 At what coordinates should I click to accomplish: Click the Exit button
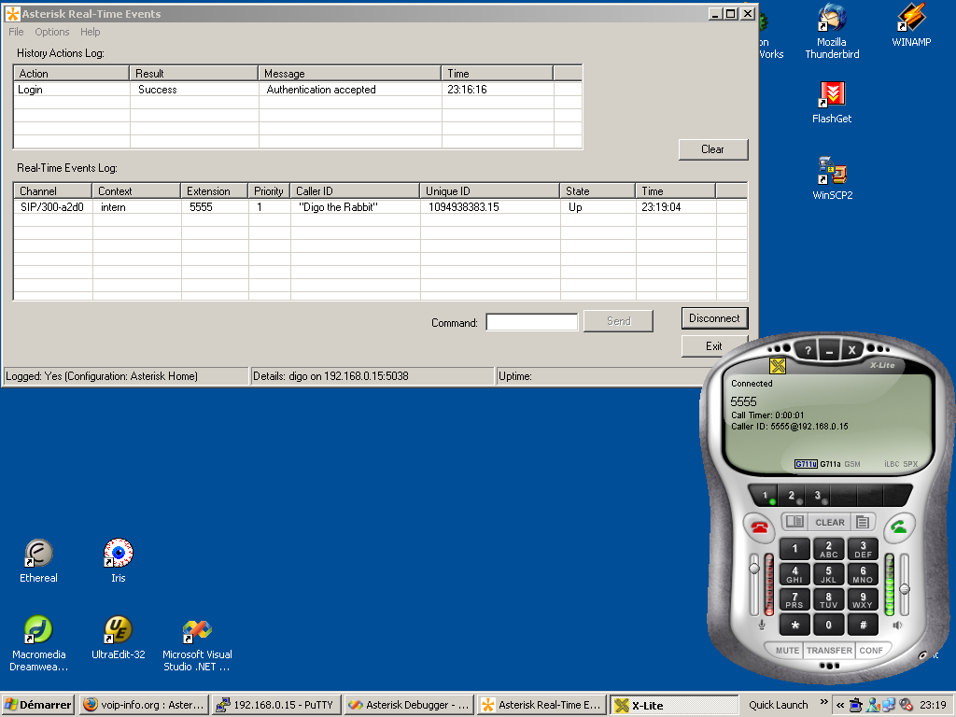tap(714, 346)
